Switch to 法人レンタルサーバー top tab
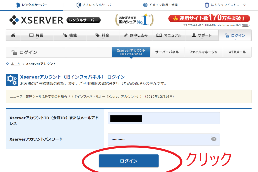Viewport: 258px width, 172px height. (95, 5)
